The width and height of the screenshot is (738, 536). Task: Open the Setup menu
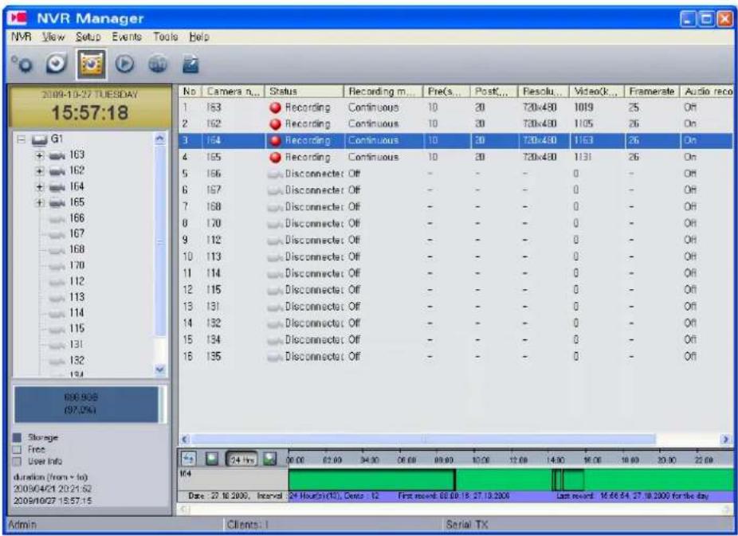[88, 37]
